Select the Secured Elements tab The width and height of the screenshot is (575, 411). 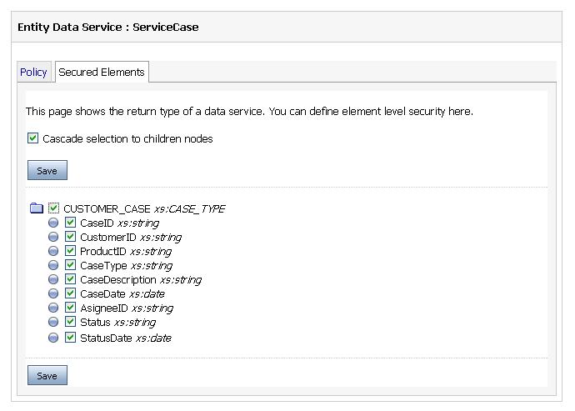click(x=102, y=73)
